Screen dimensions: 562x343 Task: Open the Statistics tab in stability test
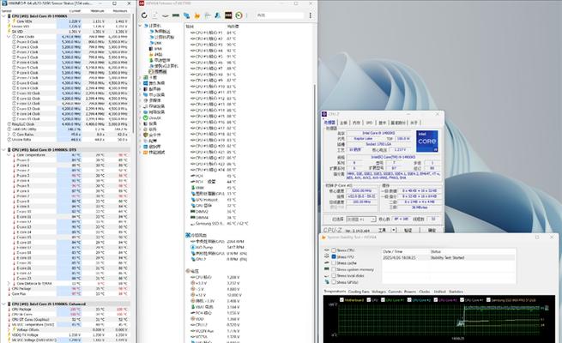pyautogui.click(x=456, y=292)
